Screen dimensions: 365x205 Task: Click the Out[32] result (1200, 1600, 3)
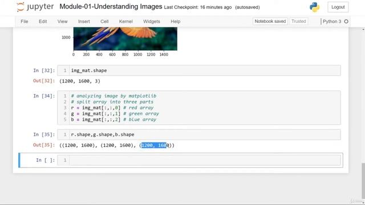pos(80,81)
